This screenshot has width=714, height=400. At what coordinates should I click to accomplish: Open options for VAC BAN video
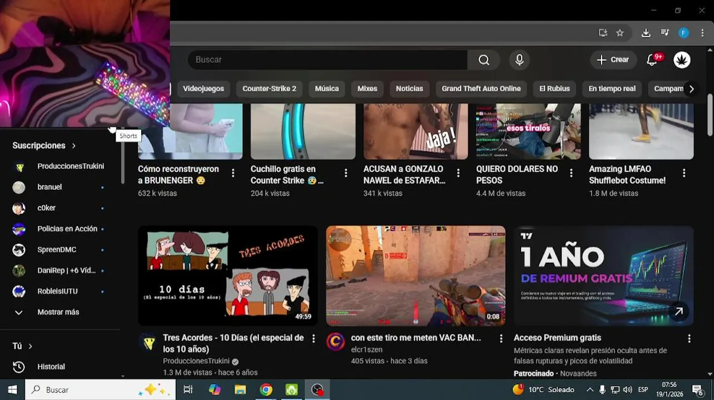(501, 338)
